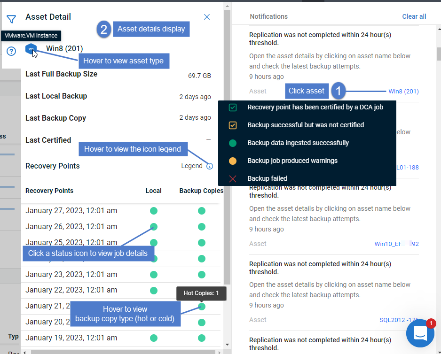Click the Backup Copies column header

(201, 191)
